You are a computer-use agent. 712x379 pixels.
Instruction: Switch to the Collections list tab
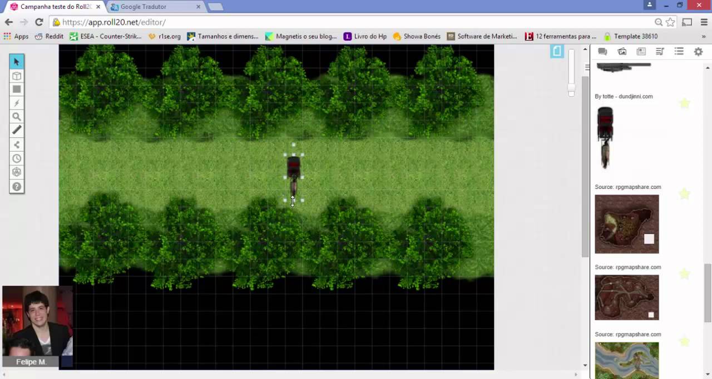coord(679,52)
